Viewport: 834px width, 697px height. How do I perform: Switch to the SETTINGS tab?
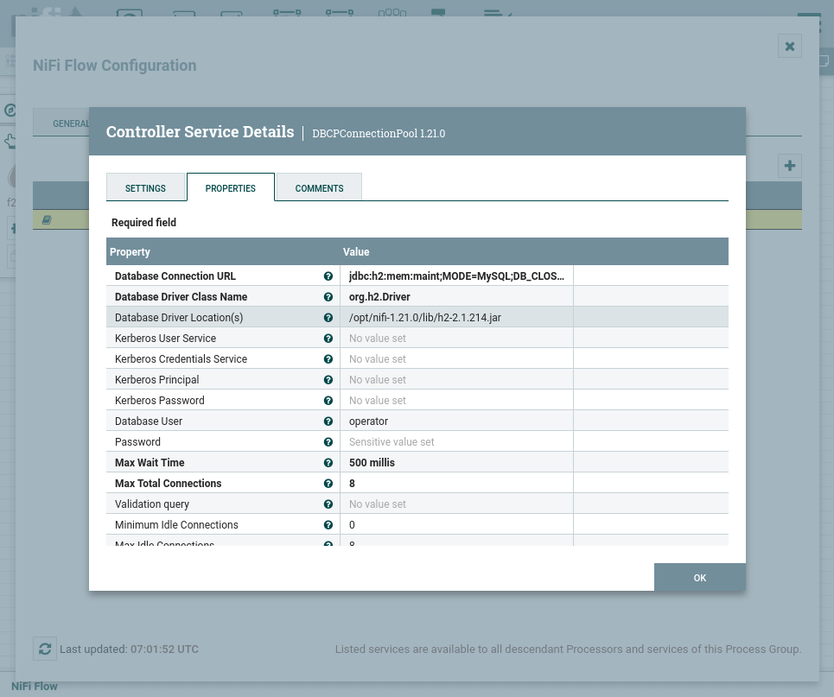145,188
